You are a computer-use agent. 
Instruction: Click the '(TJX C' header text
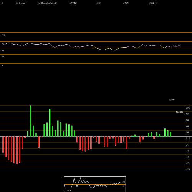pyautogui.click(x=153, y=3)
